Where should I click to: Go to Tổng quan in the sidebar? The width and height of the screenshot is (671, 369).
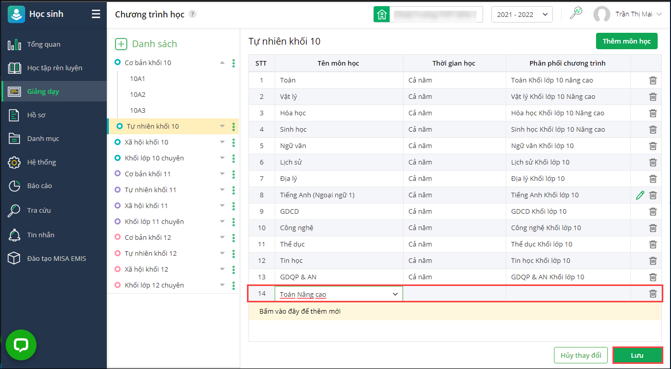point(53,45)
